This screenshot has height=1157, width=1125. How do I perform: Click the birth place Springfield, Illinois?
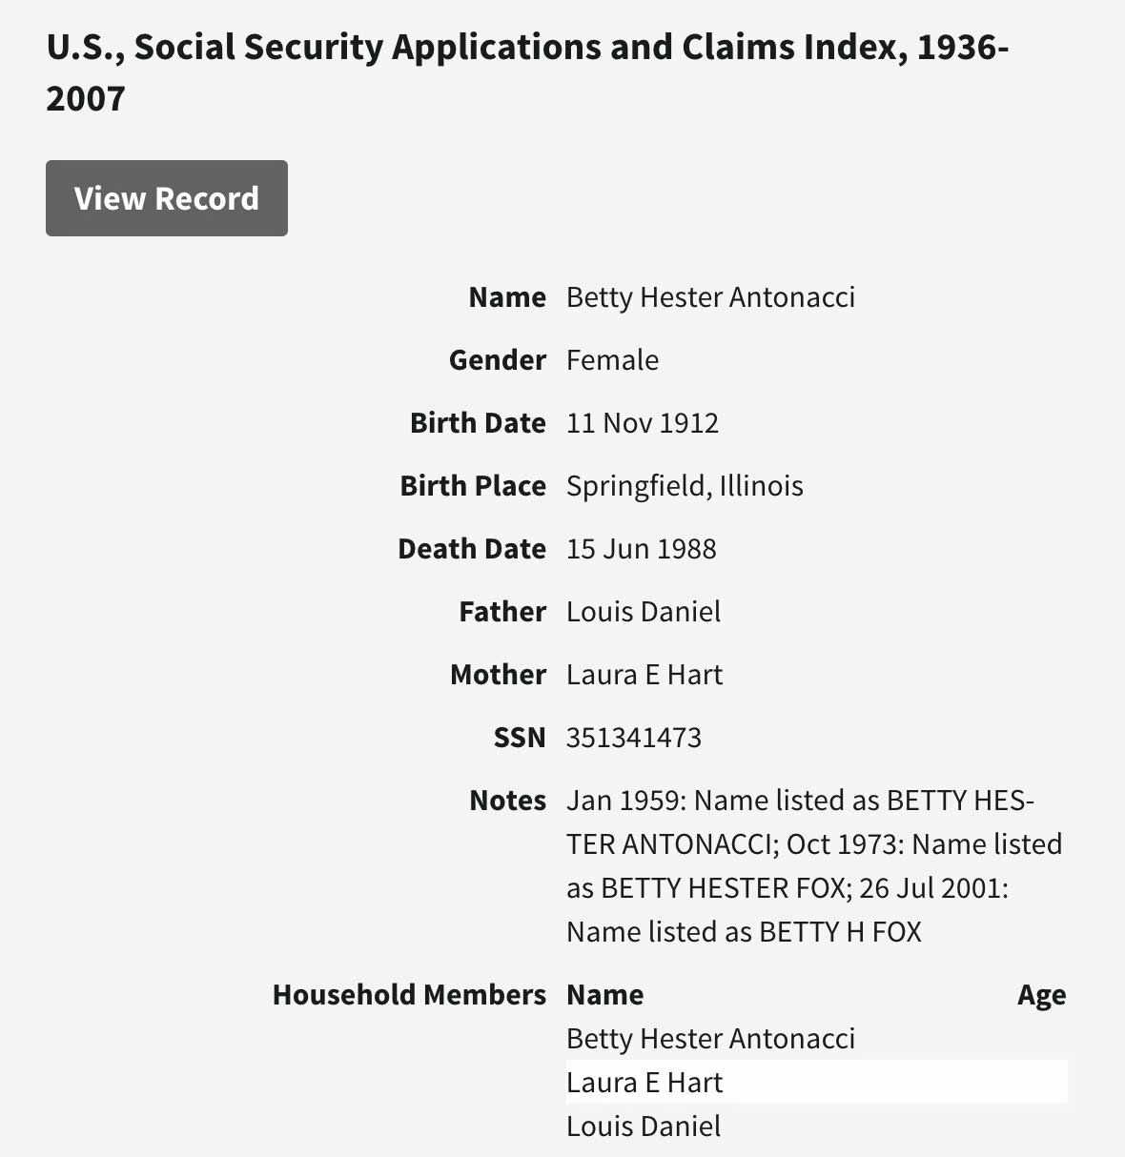685,486
